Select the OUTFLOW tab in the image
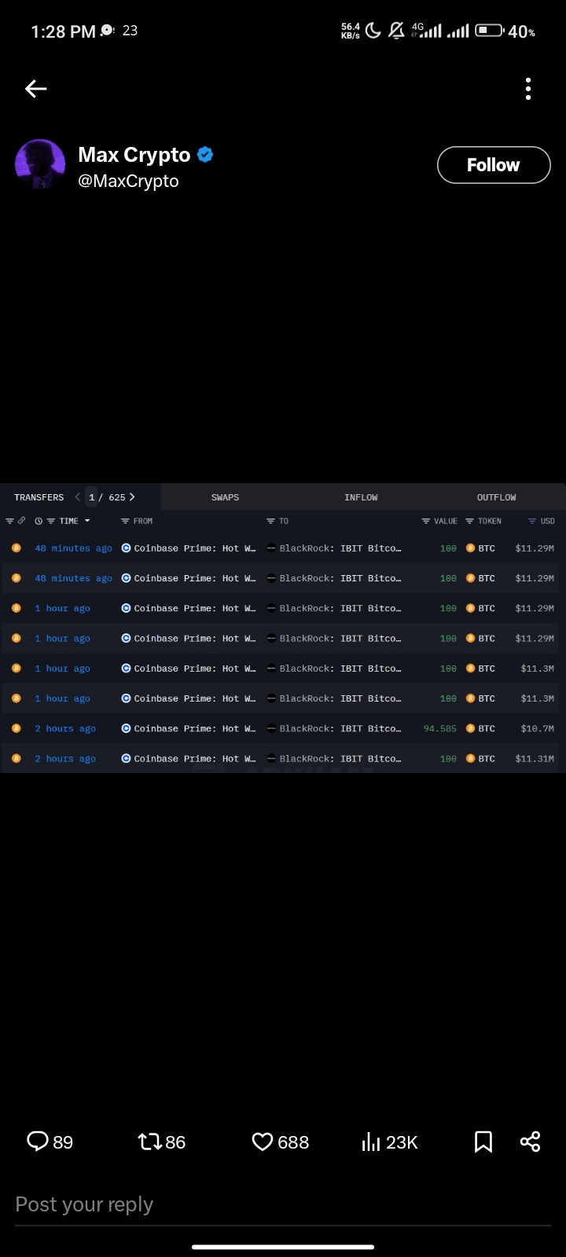566x1257 pixels. click(497, 497)
